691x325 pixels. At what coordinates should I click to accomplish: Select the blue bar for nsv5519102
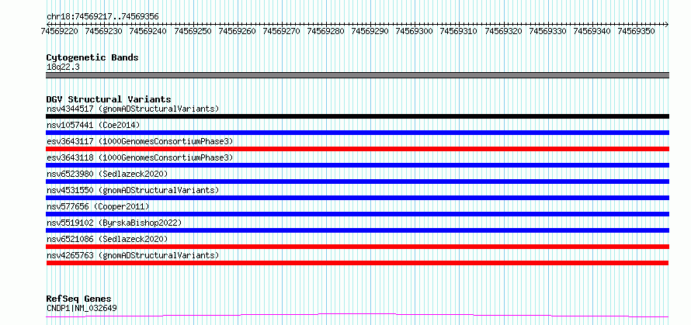pyautogui.click(x=357, y=230)
